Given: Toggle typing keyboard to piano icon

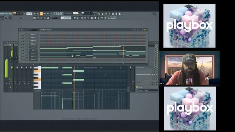Looking at the screenshot, I should click(x=35, y=18).
